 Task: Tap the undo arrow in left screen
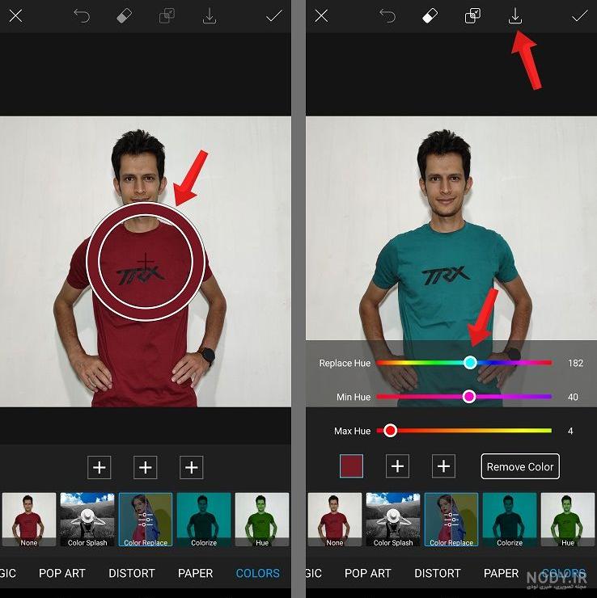(x=82, y=16)
